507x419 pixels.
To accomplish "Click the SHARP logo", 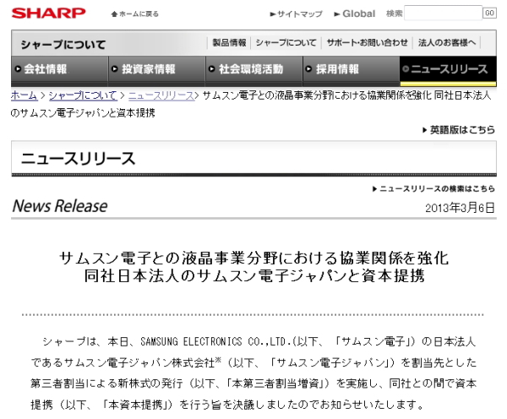I will click(48, 14).
